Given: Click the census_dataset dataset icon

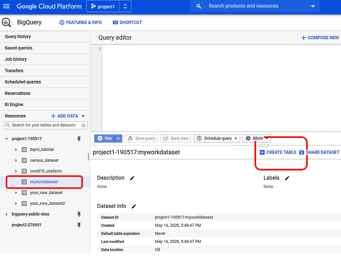Looking at the screenshot, I should point(24,160).
